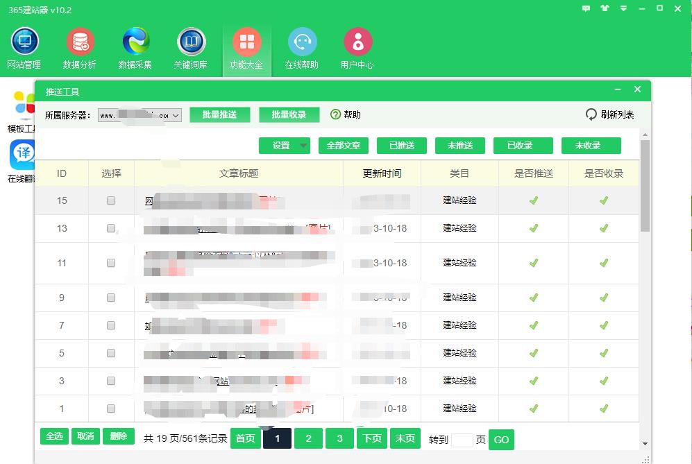Open the 在线帮助 headset icon

click(303, 42)
